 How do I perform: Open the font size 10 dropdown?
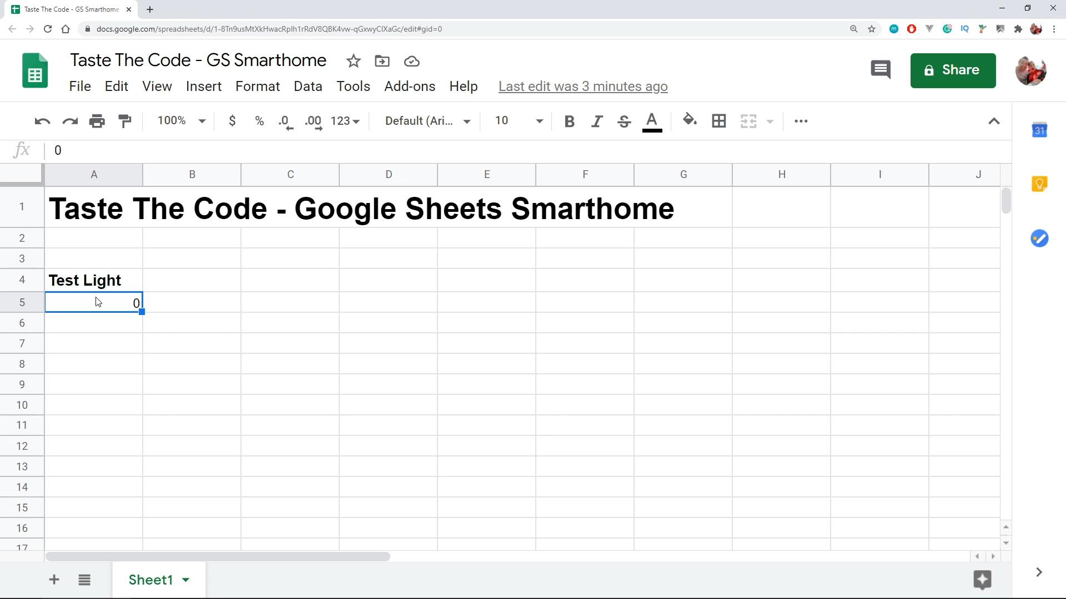[x=519, y=121]
